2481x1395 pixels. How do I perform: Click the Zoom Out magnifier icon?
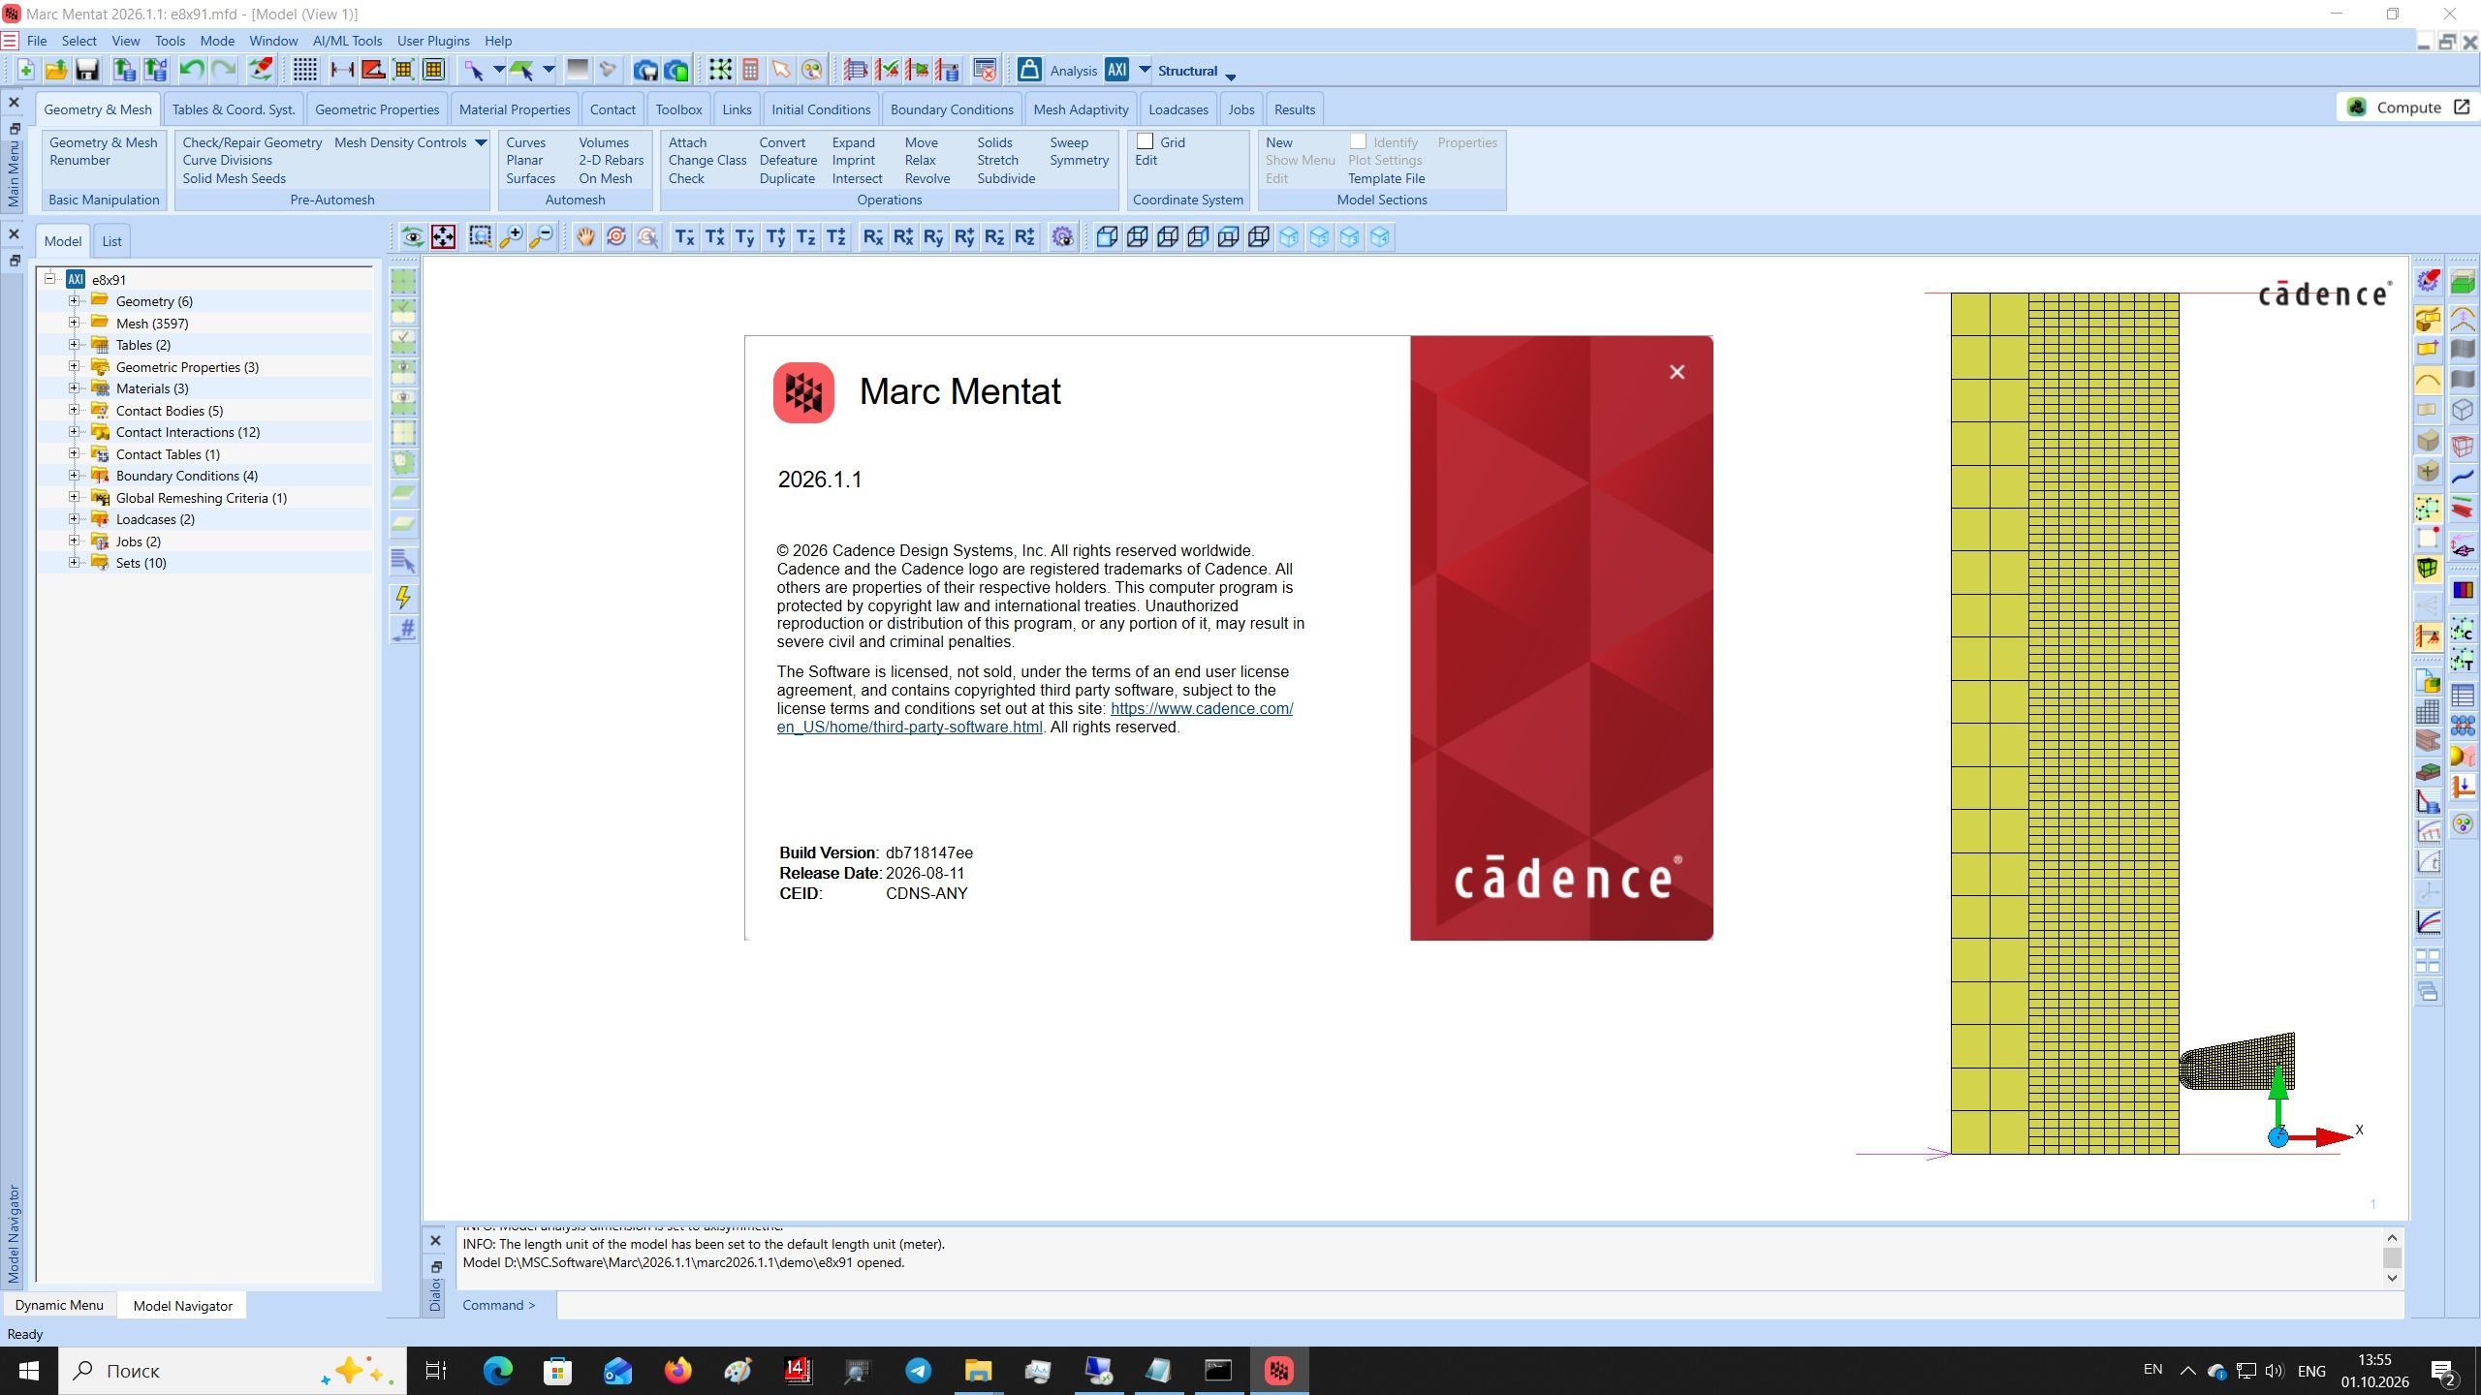click(x=542, y=237)
